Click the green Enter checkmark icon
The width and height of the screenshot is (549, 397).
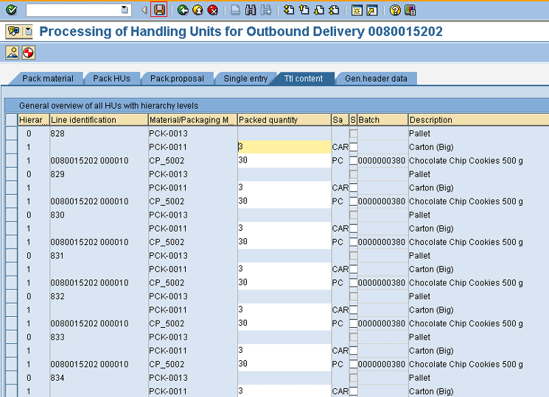coord(11,10)
